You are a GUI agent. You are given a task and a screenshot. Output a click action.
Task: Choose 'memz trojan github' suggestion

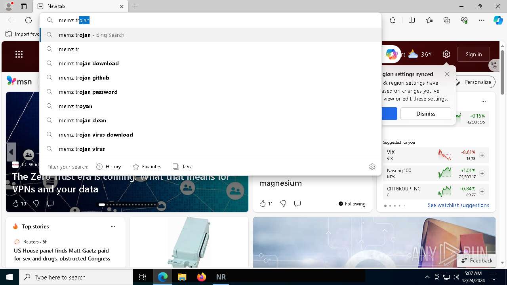(x=210, y=78)
